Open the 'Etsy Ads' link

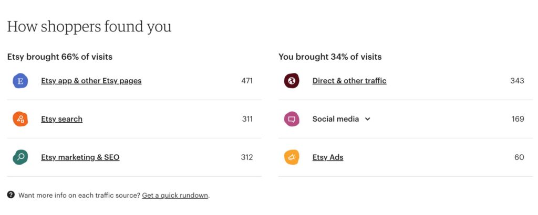(328, 157)
